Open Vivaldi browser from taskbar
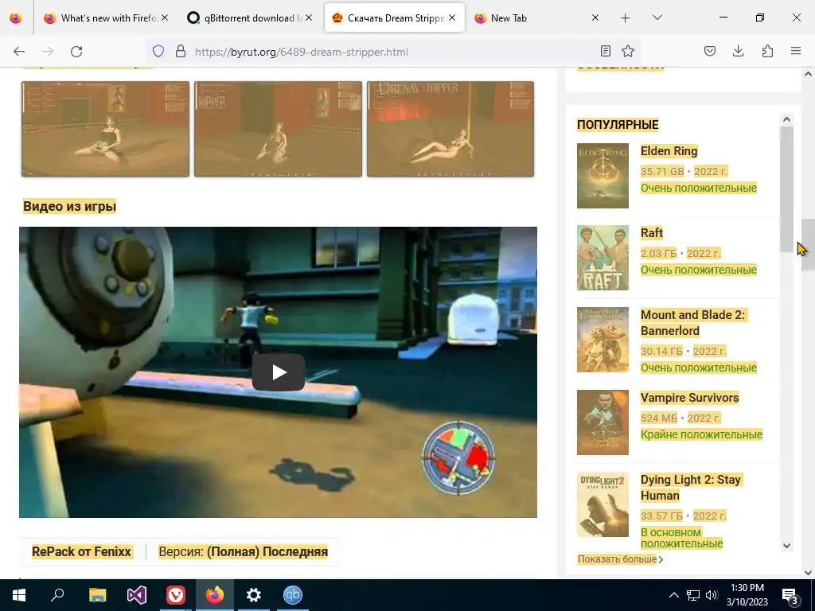815x611 pixels. coord(176,595)
